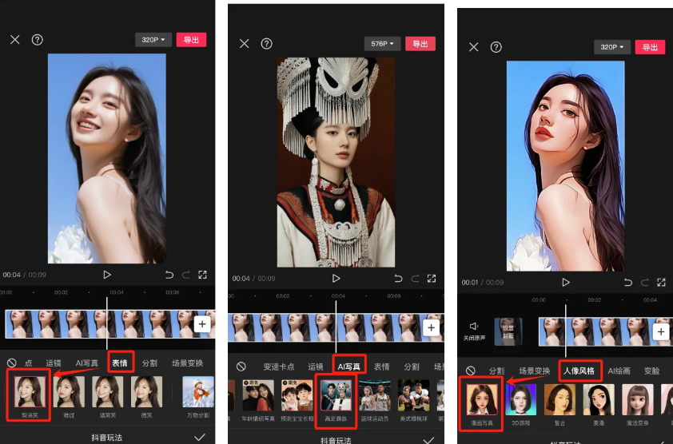Select the 表情 tab in smiling-photo editor
This screenshot has width=673, height=444.
(120, 363)
